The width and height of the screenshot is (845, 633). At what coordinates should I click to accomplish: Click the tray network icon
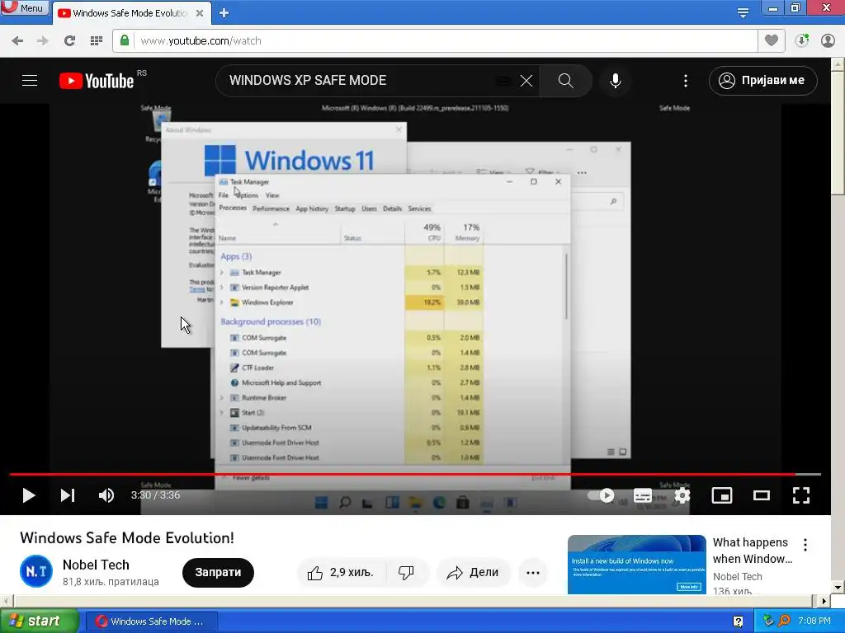point(768,621)
